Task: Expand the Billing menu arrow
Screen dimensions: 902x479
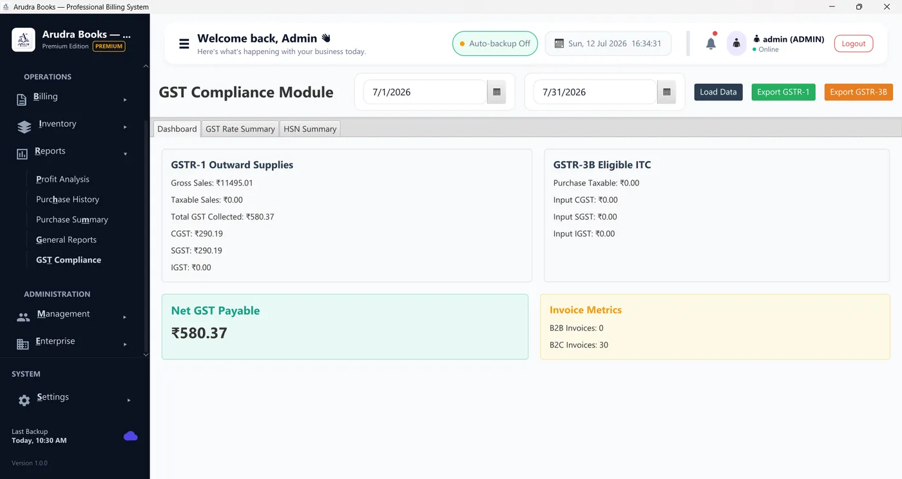Action: click(125, 100)
